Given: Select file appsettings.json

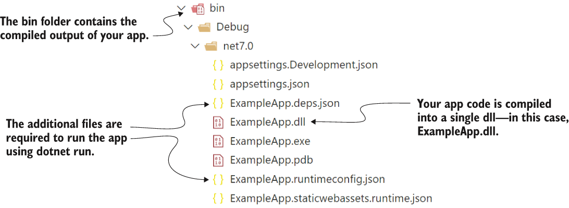Looking at the screenshot, I should (x=269, y=84).
